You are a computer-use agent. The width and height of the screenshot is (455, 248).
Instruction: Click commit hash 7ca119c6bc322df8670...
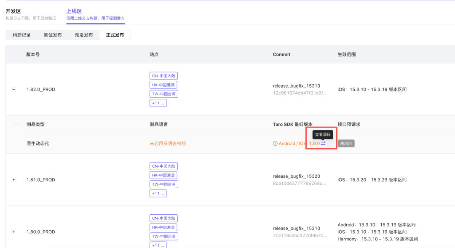[300, 235]
